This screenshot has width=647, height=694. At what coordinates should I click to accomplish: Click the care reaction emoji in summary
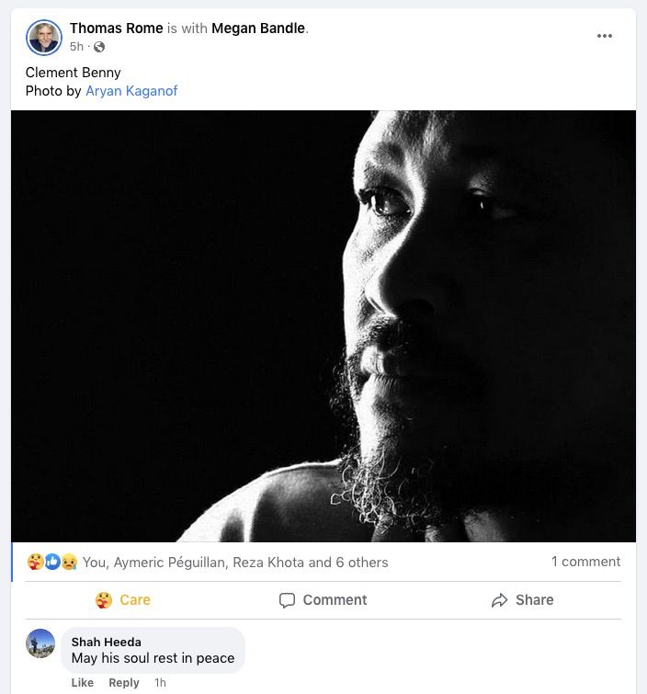point(35,562)
